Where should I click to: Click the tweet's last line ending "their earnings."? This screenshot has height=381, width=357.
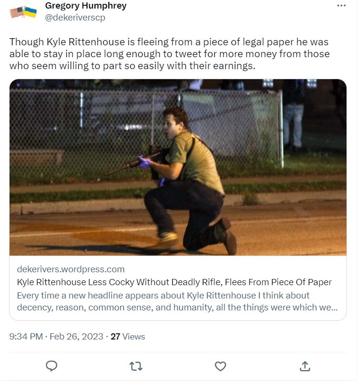[x=132, y=66]
